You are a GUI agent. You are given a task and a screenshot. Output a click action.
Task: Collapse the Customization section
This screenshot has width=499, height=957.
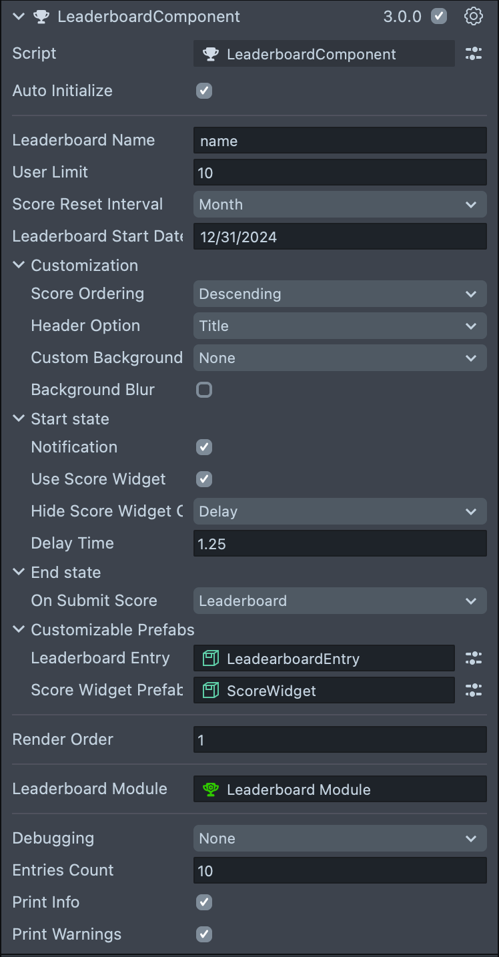[18, 266]
